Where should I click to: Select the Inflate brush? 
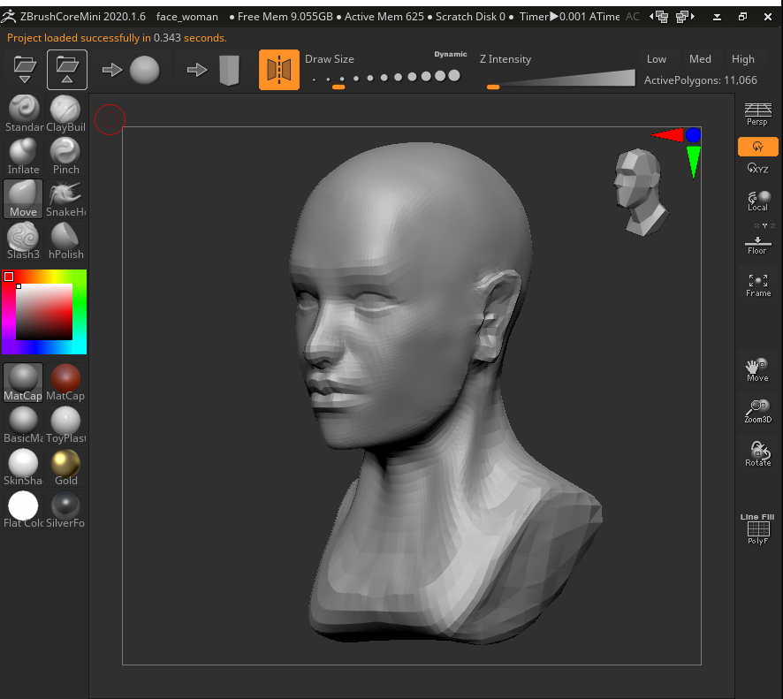pyautogui.click(x=24, y=156)
